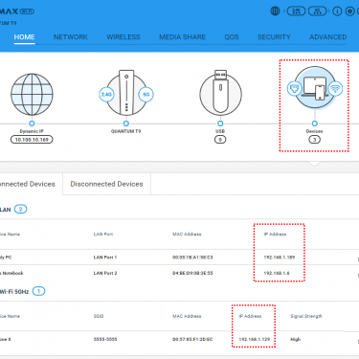The height and width of the screenshot is (359, 359).
Task: Click the Wi-Fi table MAC Address header
Action: click(187, 316)
